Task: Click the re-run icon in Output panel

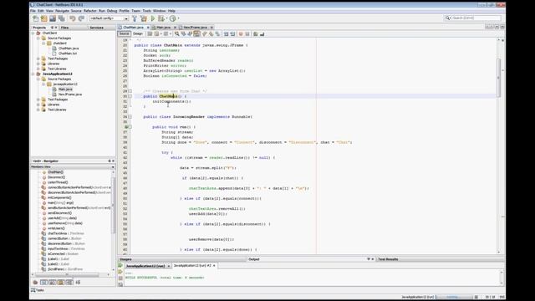Action: (x=120, y=265)
